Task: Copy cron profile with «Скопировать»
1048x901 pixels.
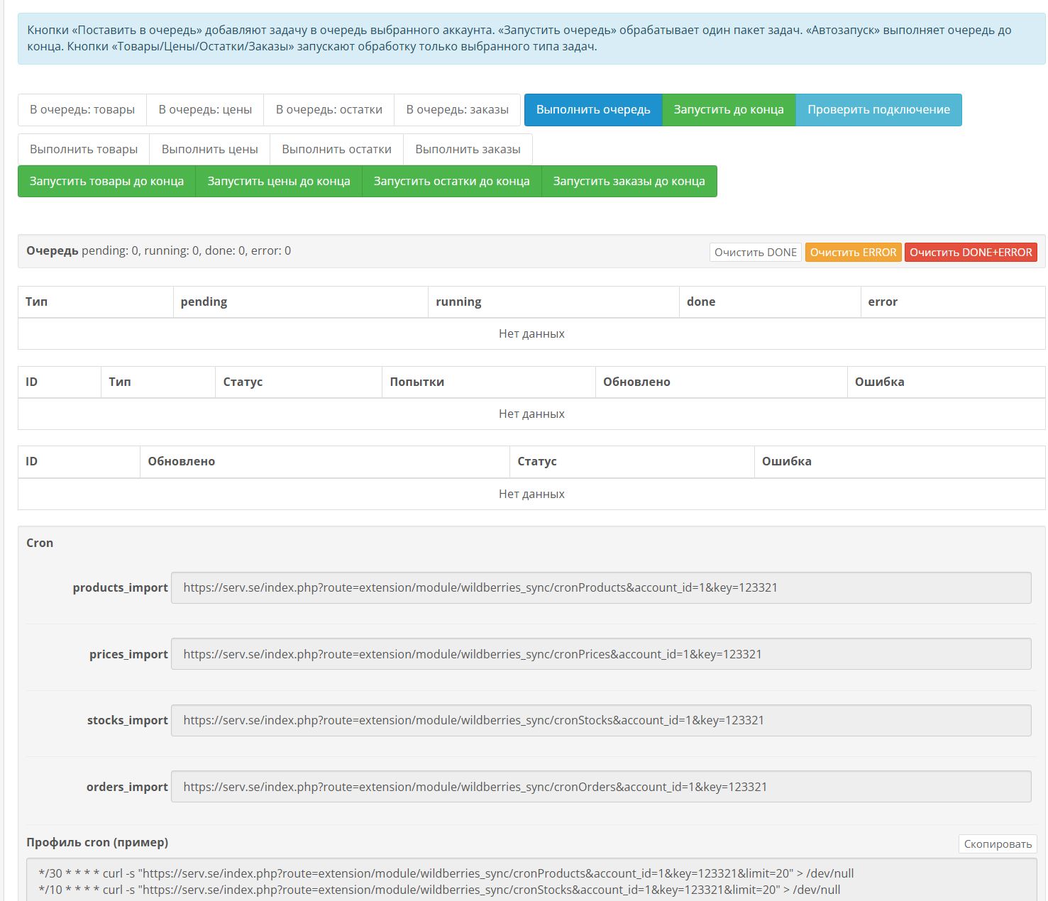Action: click(997, 844)
